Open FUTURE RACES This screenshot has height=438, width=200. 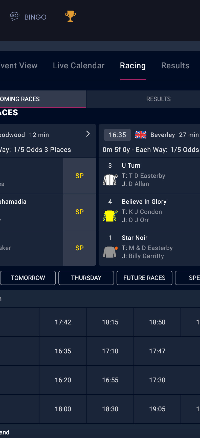144,278
